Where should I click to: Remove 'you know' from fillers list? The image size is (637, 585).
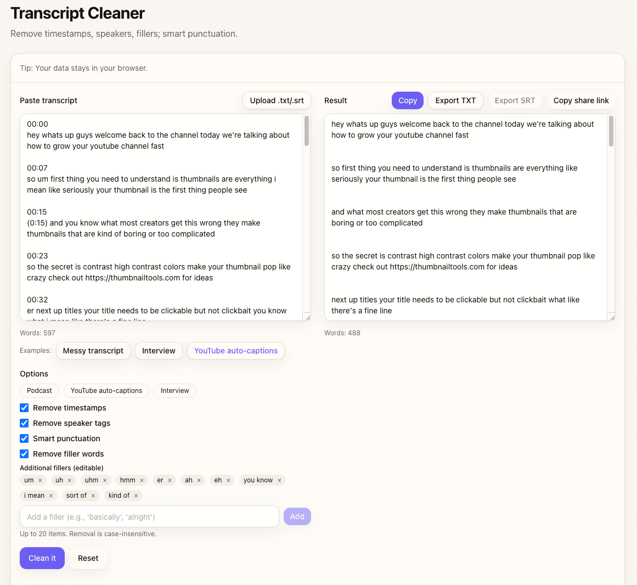pyautogui.click(x=279, y=480)
